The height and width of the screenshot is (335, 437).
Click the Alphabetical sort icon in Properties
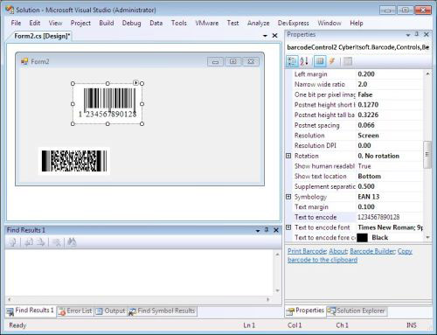pyautogui.click(x=304, y=61)
